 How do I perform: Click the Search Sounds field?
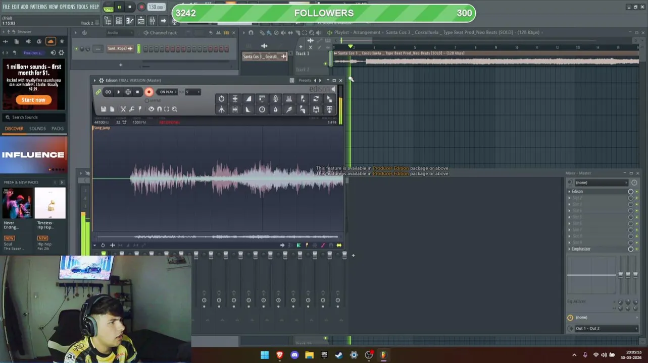33,117
